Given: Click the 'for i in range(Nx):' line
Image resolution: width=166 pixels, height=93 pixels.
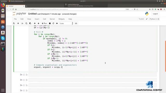Looking at the screenshot, I should pos(45,34).
